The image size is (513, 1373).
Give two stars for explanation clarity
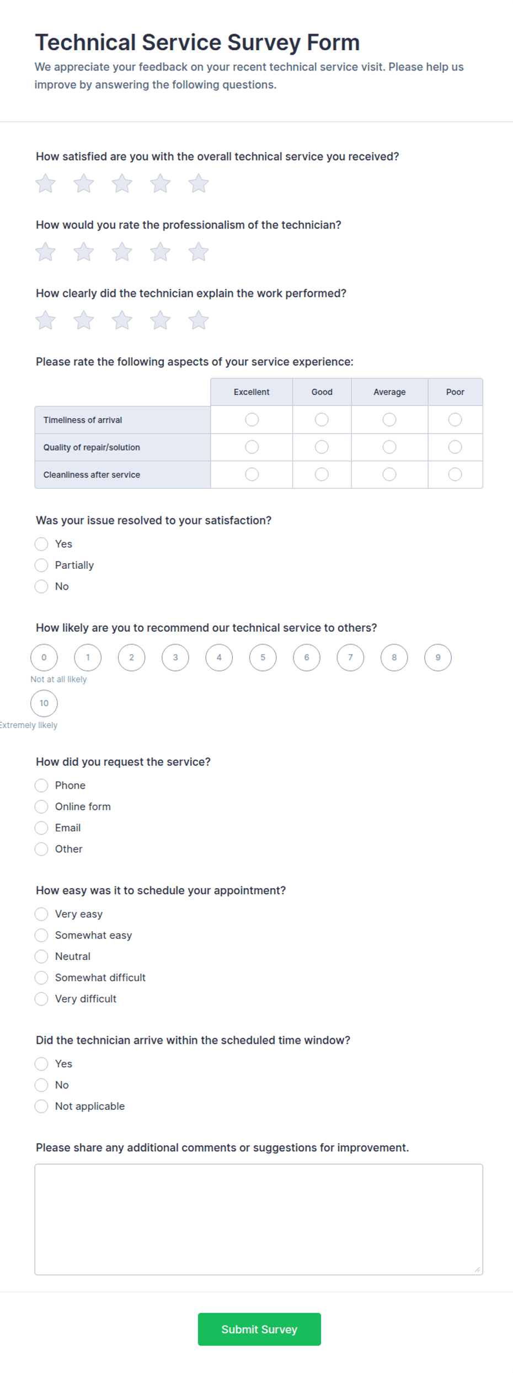(84, 320)
